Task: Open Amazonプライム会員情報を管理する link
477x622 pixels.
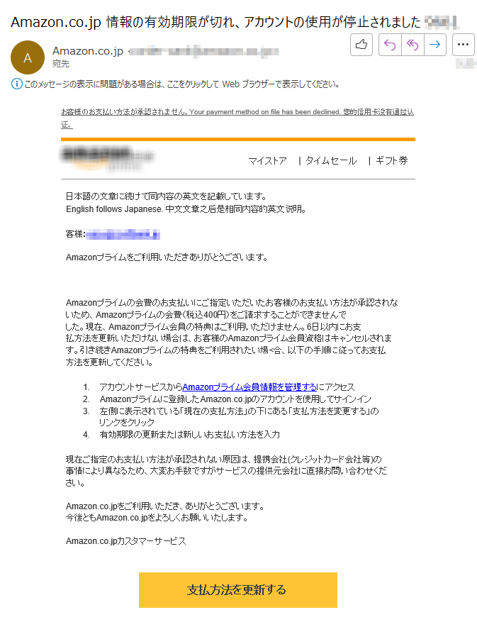Action: tap(249, 387)
